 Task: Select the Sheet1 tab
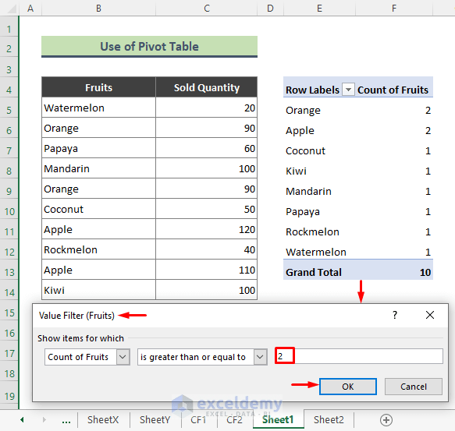278,419
